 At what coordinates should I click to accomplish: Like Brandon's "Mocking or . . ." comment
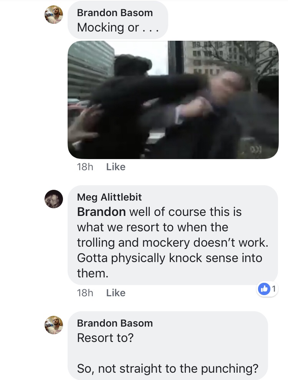(x=116, y=167)
